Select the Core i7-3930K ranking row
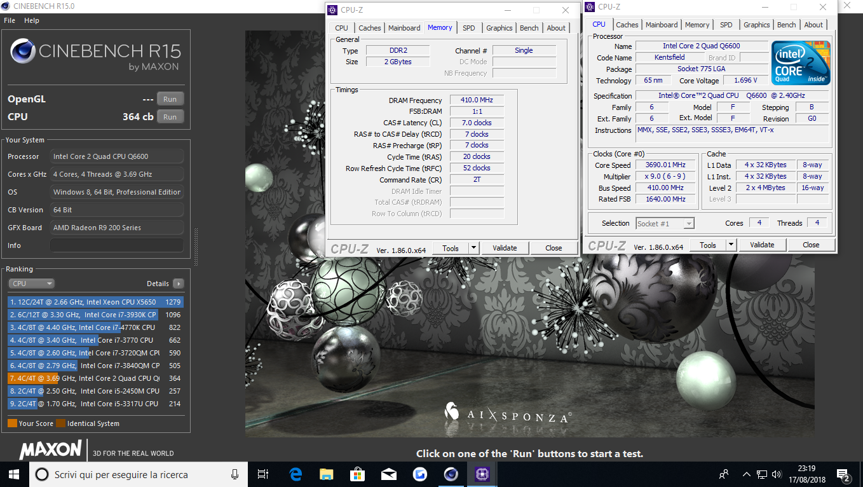The height and width of the screenshot is (487, 863). tap(95, 315)
